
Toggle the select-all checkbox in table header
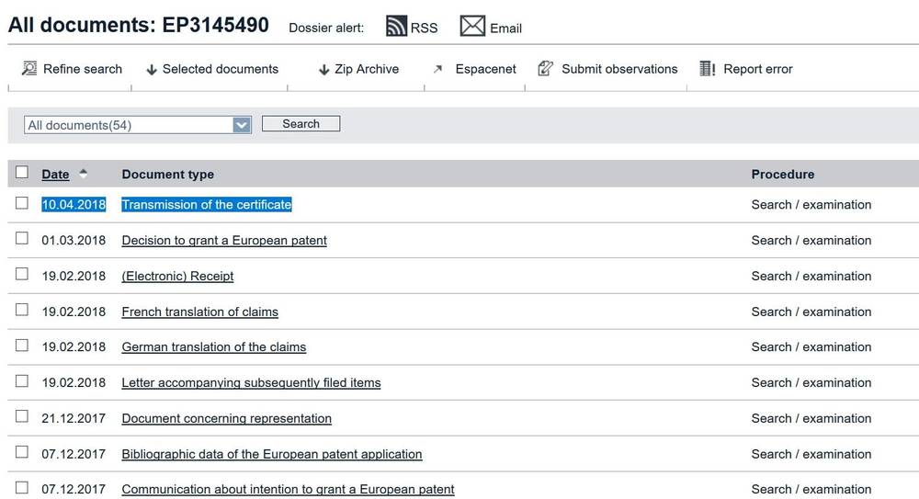click(22, 173)
